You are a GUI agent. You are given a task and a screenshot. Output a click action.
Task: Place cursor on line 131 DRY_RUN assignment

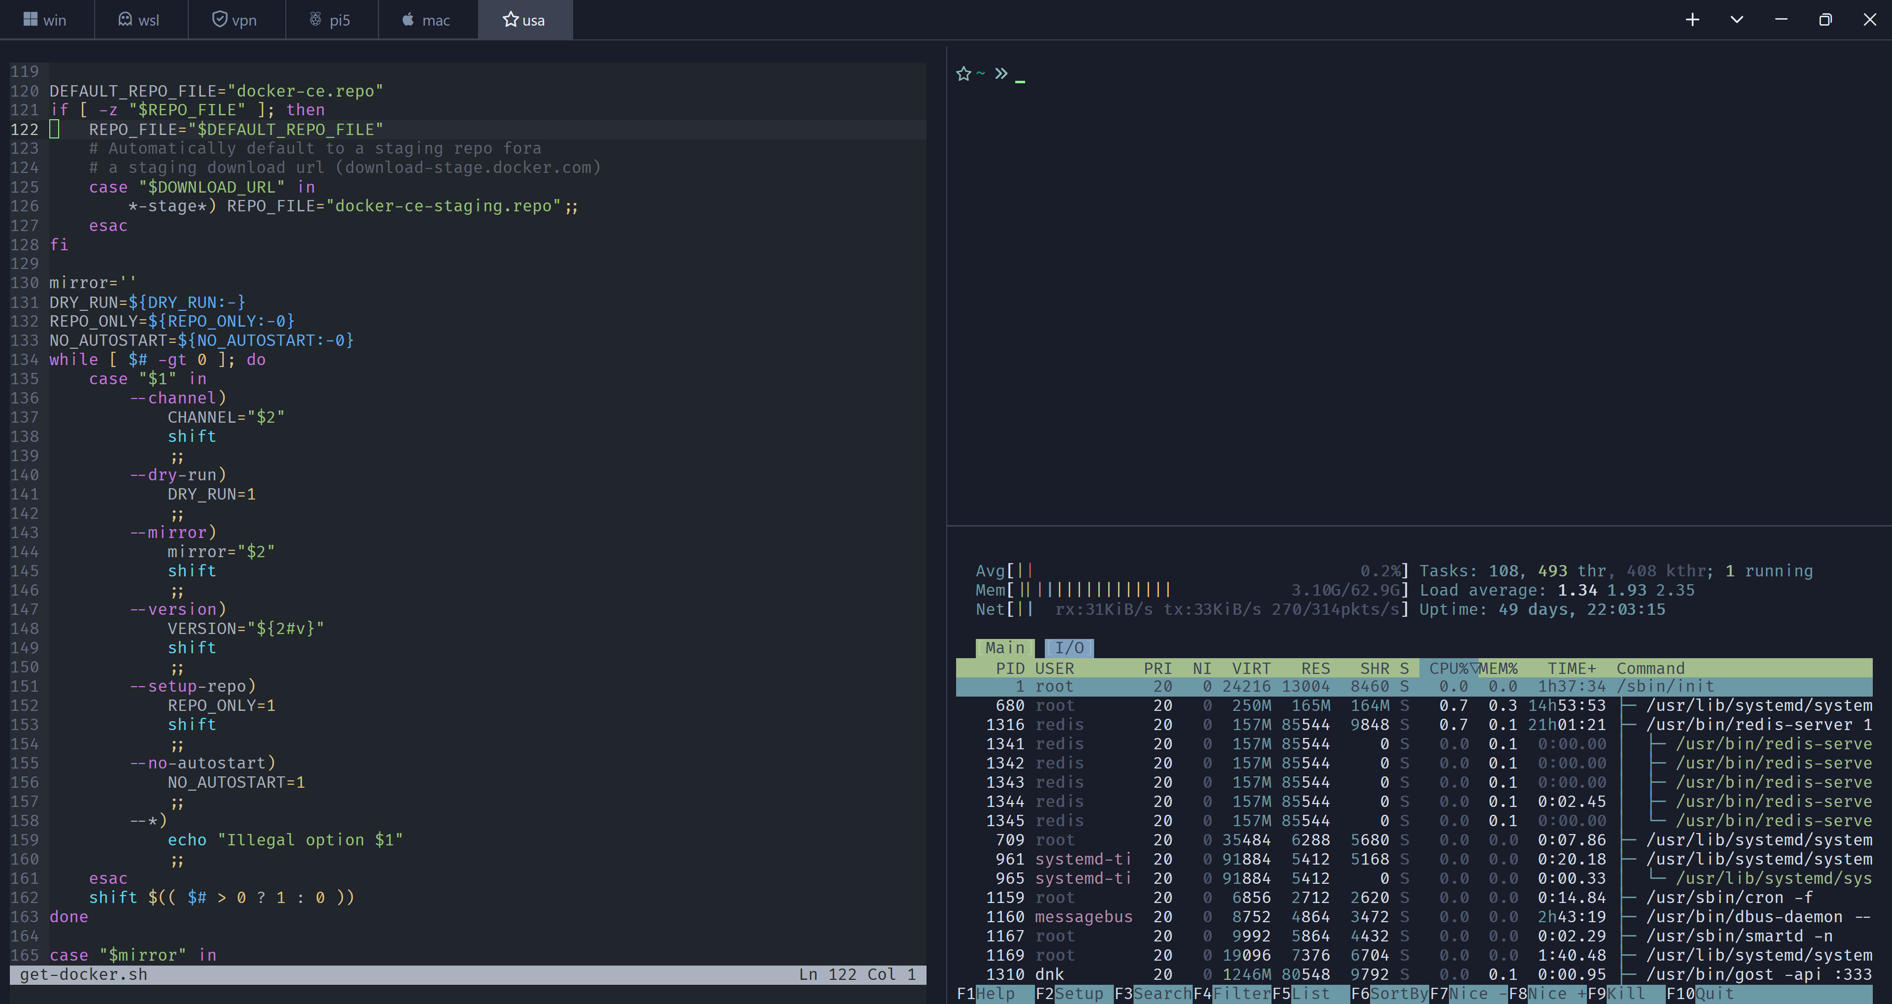(147, 301)
